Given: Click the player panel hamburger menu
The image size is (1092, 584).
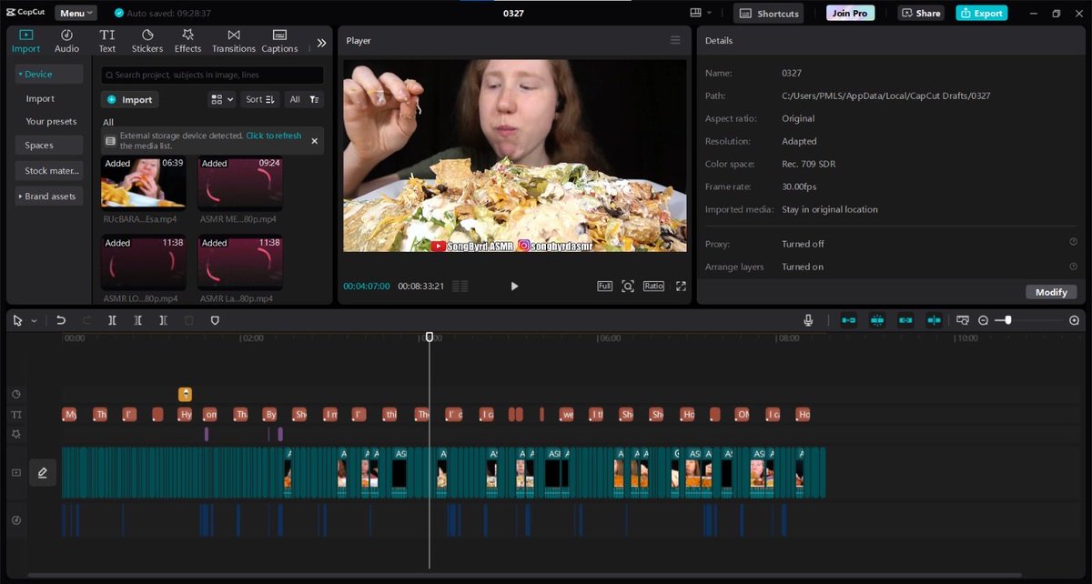Looking at the screenshot, I should 675,40.
